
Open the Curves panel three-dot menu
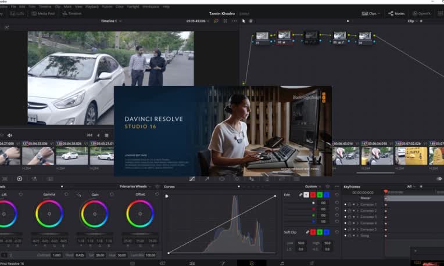[336, 186]
